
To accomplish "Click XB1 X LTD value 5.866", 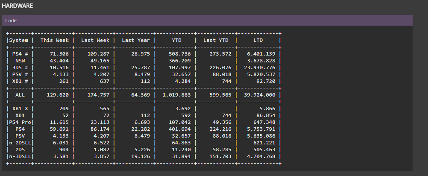I will (x=267, y=109).
